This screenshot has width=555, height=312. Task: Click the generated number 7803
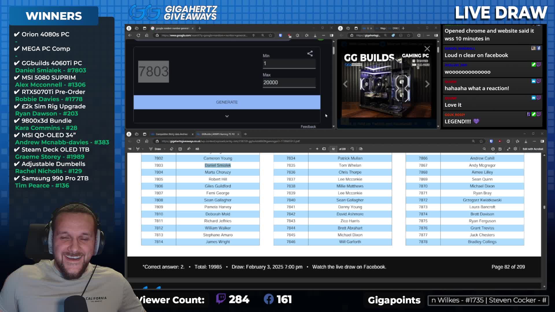[153, 71]
